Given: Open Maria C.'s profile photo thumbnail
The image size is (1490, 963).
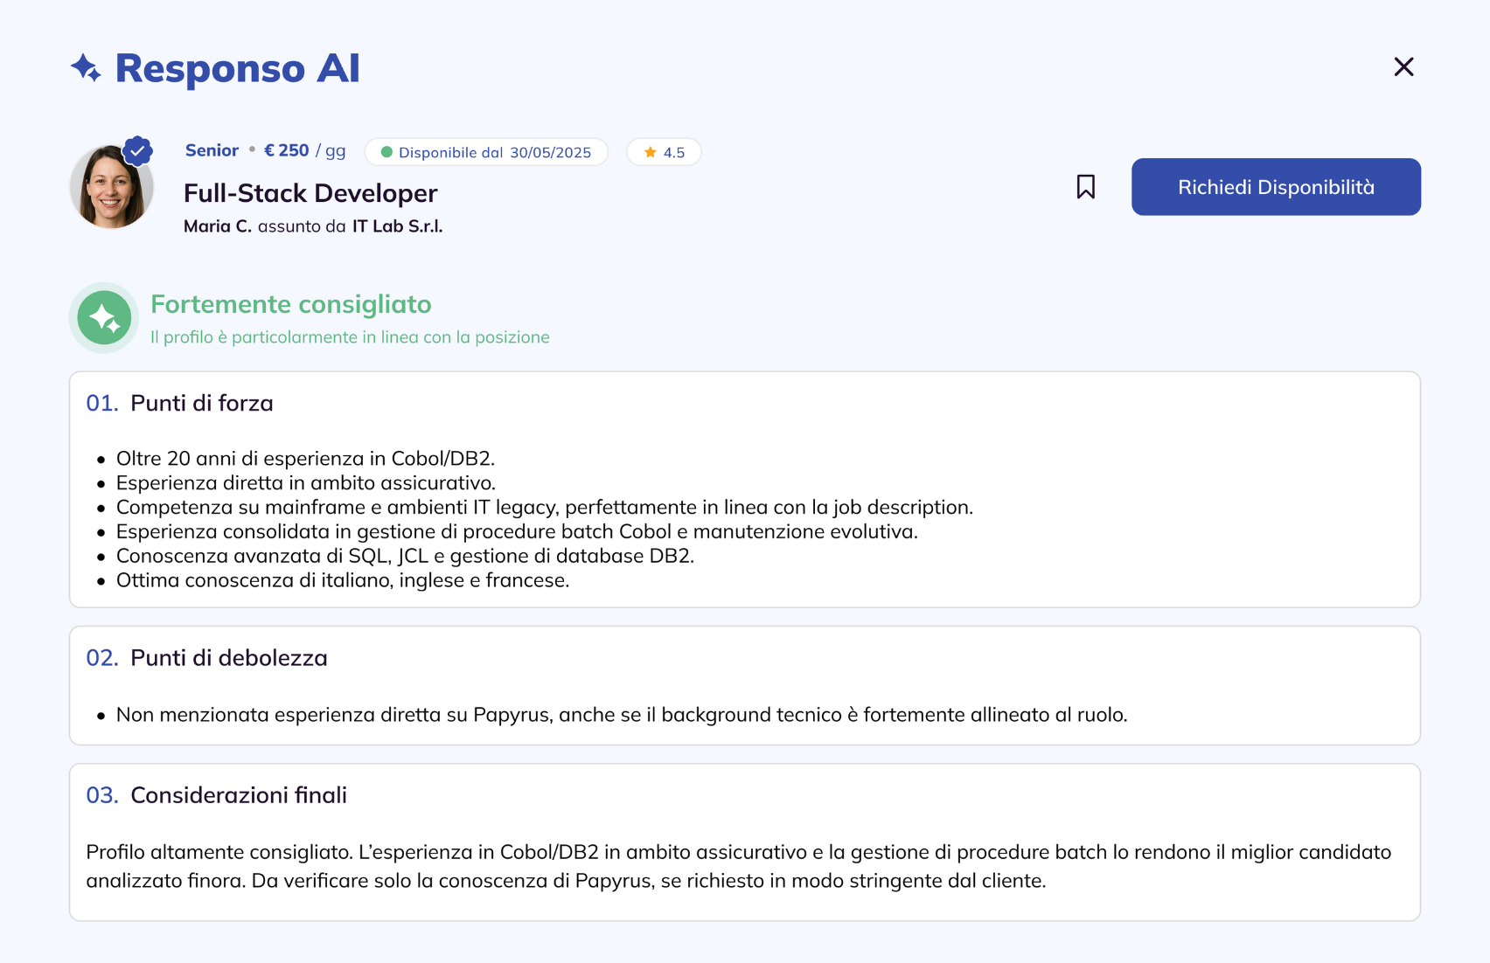Looking at the screenshot, I should [110, 185].
